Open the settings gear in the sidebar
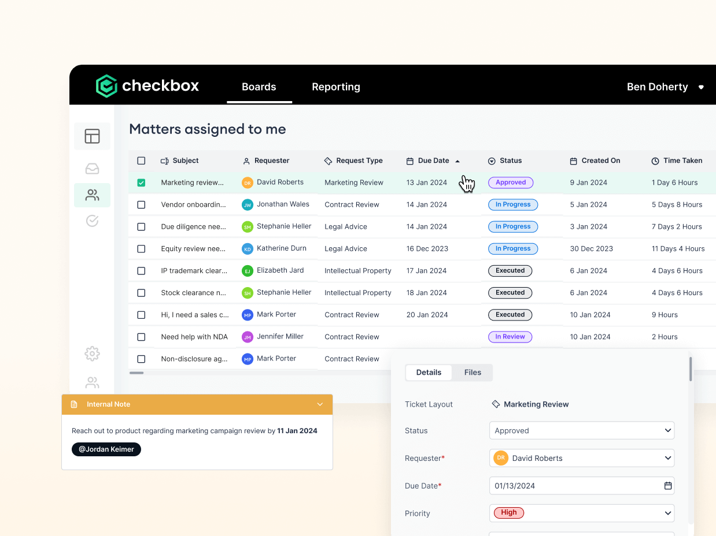This screenshot has height=536, width=716. pyautogui.click(x=92, y=353)
